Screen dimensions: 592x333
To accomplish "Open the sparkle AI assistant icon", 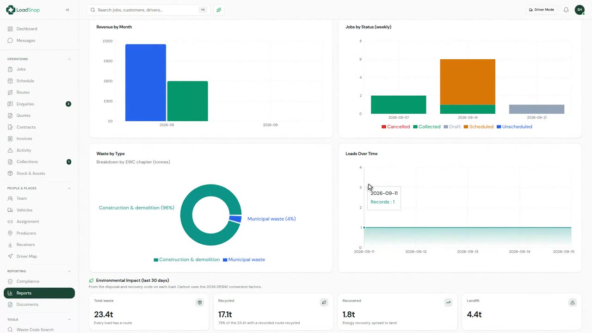I will [x=219, y=10].
